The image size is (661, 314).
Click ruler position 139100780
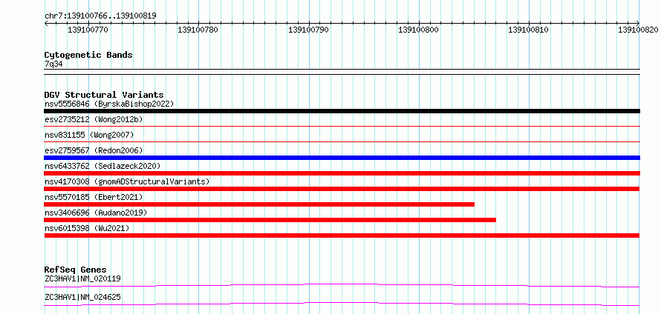tap(198, 30)
